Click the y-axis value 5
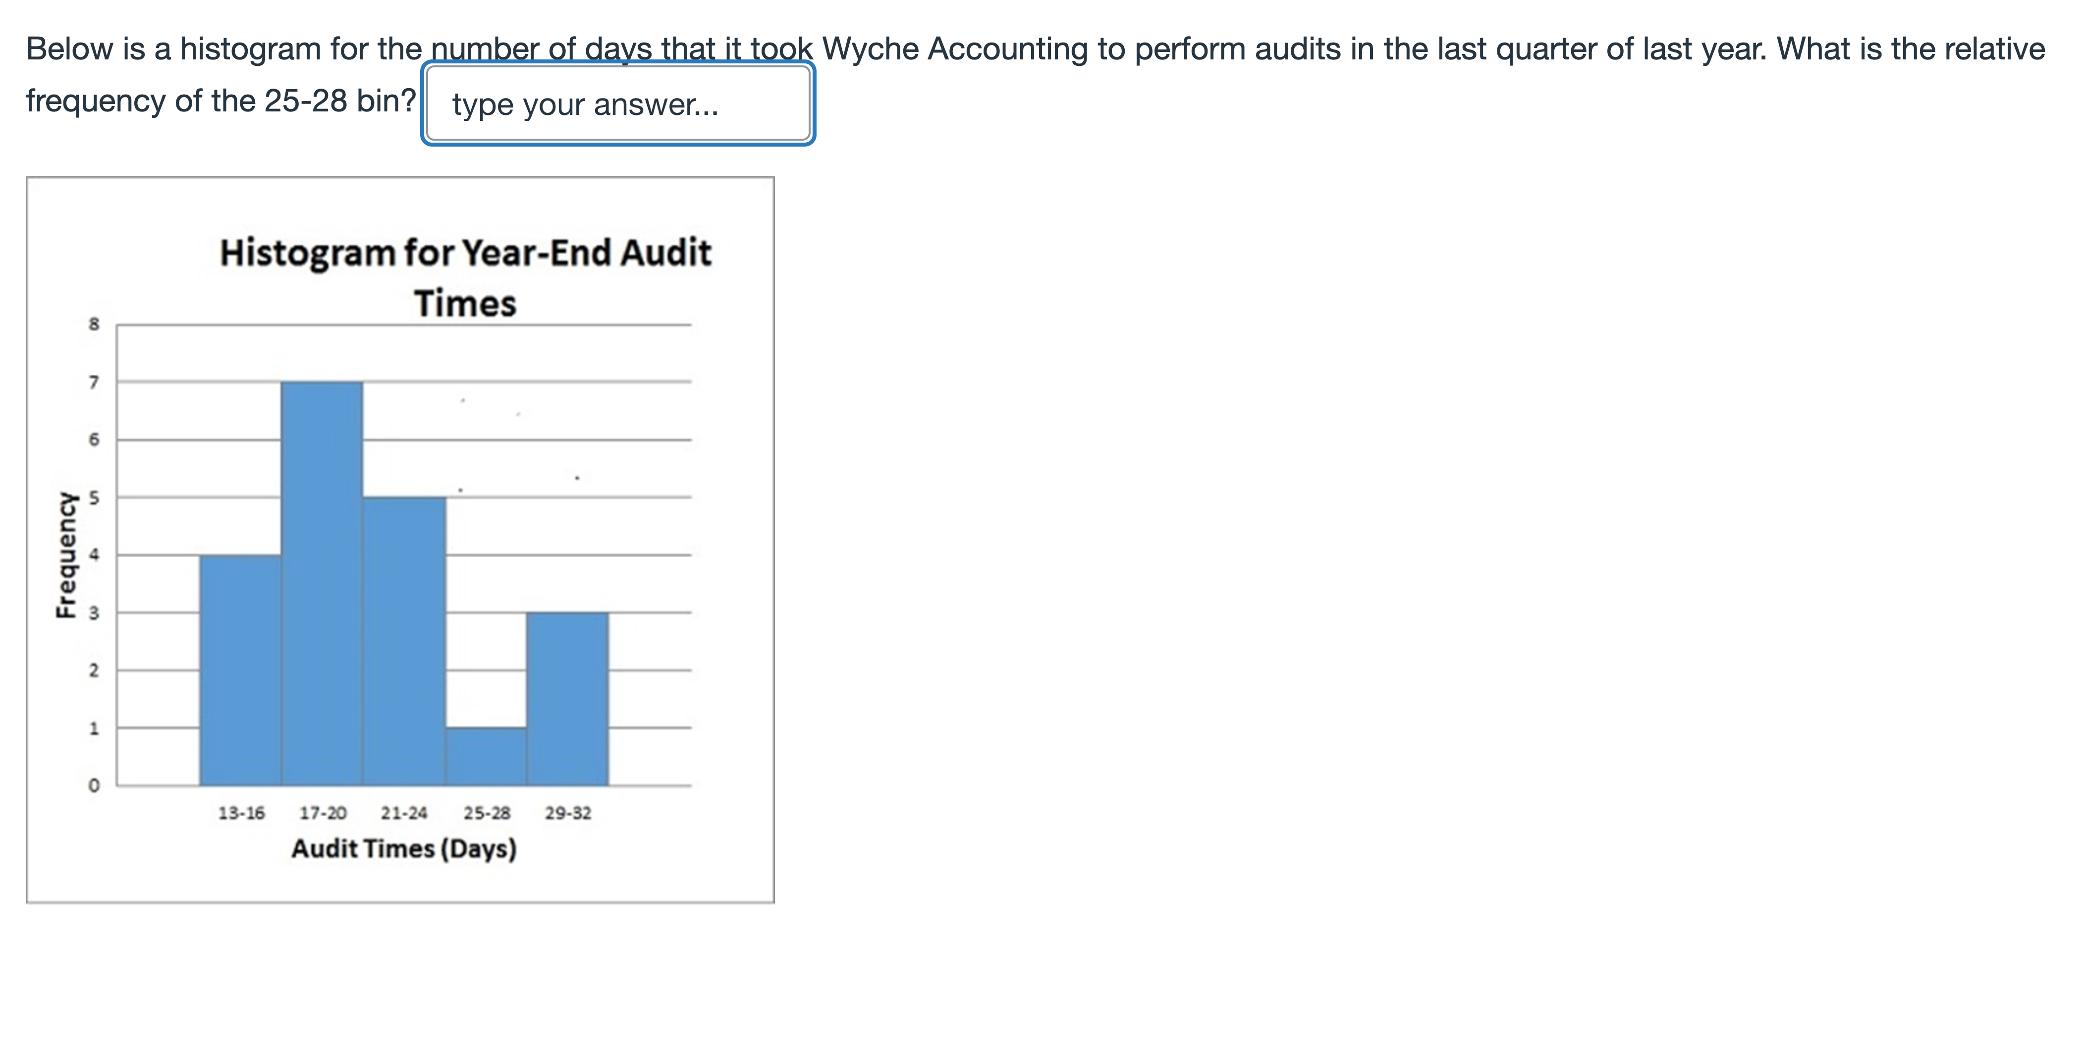 tap(94, 498)
